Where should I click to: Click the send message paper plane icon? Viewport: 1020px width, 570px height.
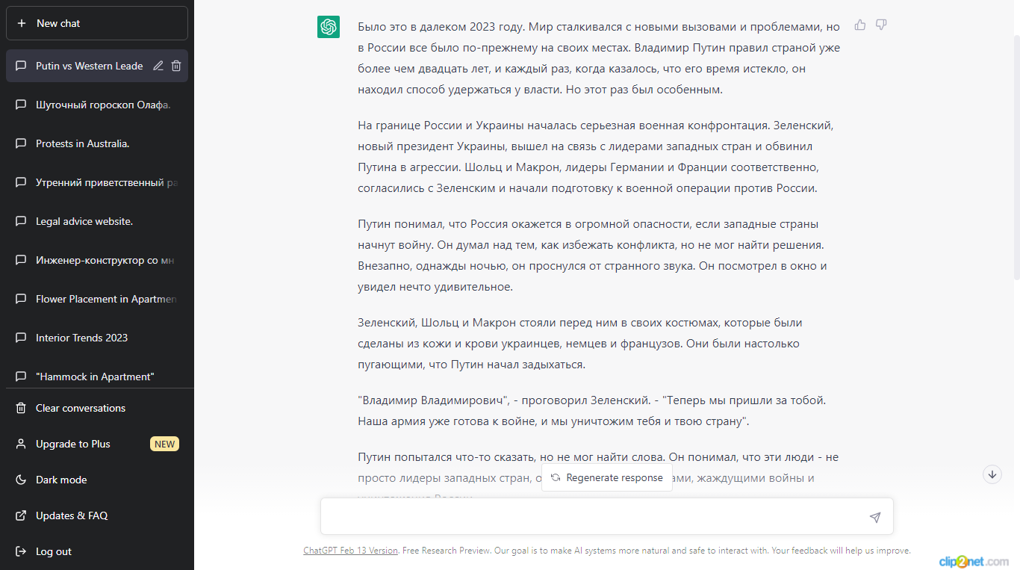(875, 517)
